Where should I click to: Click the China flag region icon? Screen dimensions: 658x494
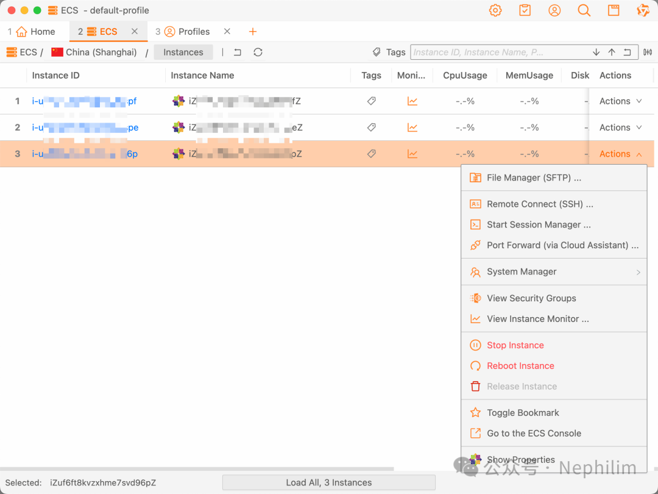pyautogui.click(x=57, y=52)
